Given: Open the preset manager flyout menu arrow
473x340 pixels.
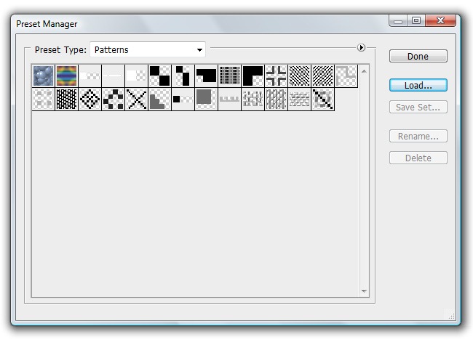Looking at the screenshot, I should [361, 48].
